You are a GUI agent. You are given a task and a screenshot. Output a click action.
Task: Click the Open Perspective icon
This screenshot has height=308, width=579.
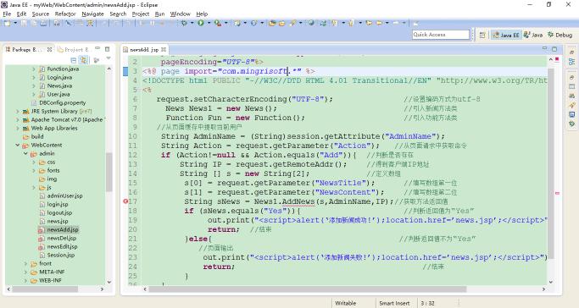[482, 35]
